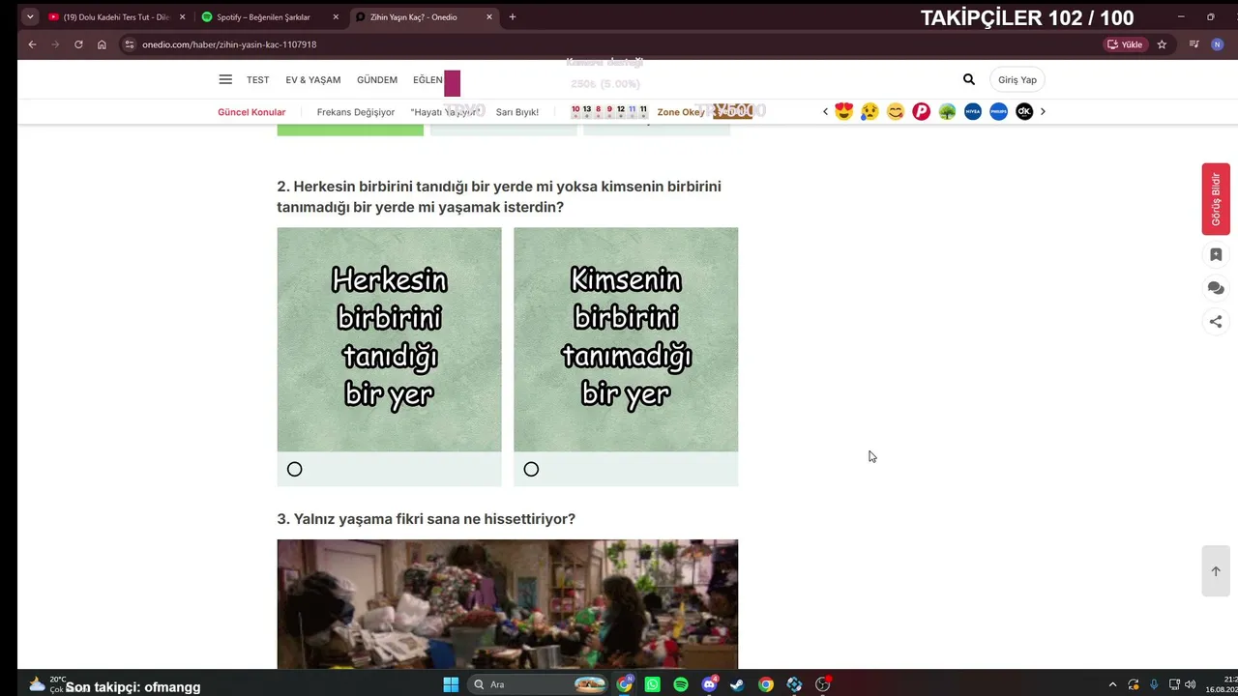Click the onedio.com address bar URL
1238x696 pixels.
(229, 44)
